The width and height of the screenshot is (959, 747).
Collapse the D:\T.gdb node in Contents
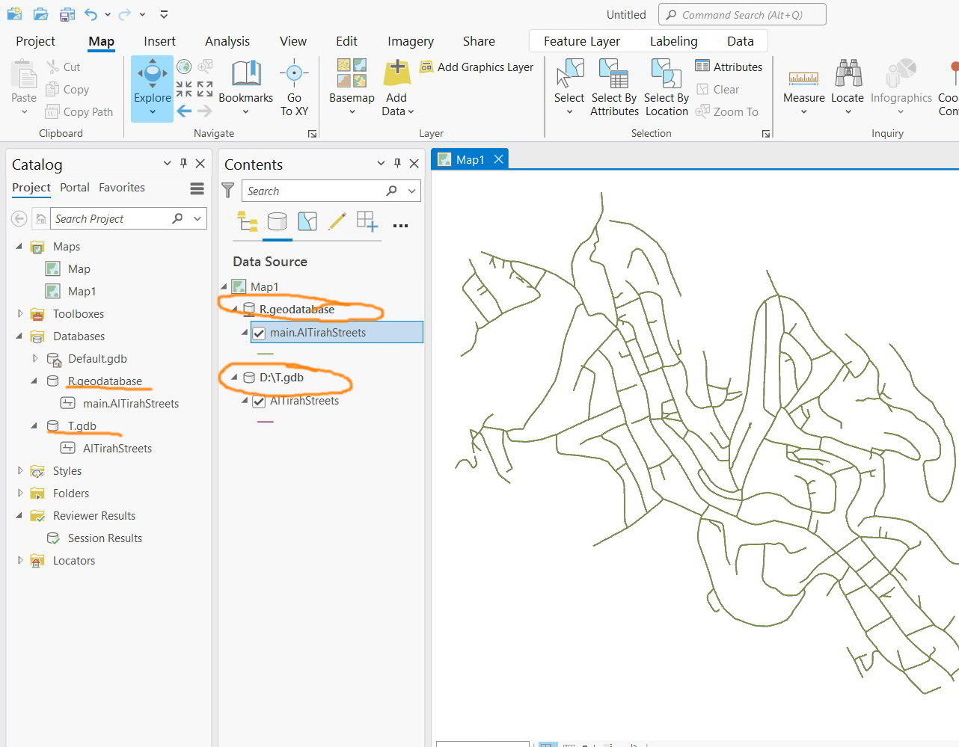(235, 377)
